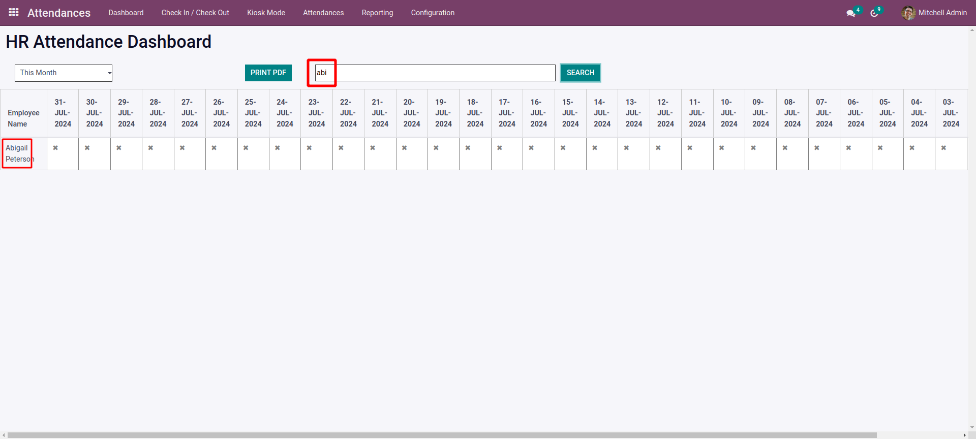
Task: Open the chat messages icon
Action: 850,13
